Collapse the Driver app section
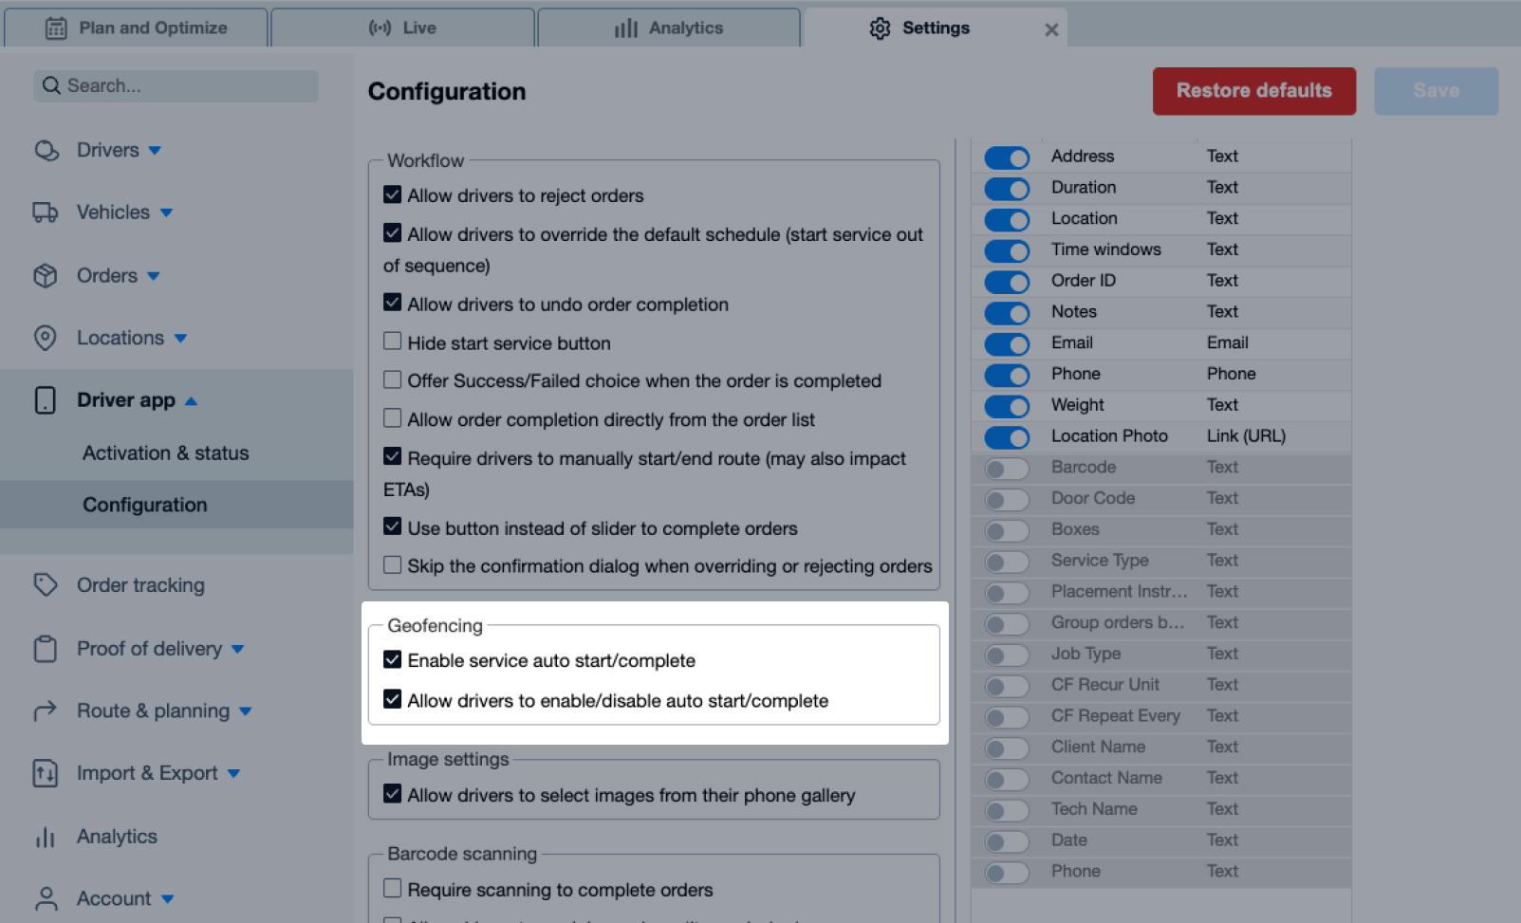 click(191, 400)
